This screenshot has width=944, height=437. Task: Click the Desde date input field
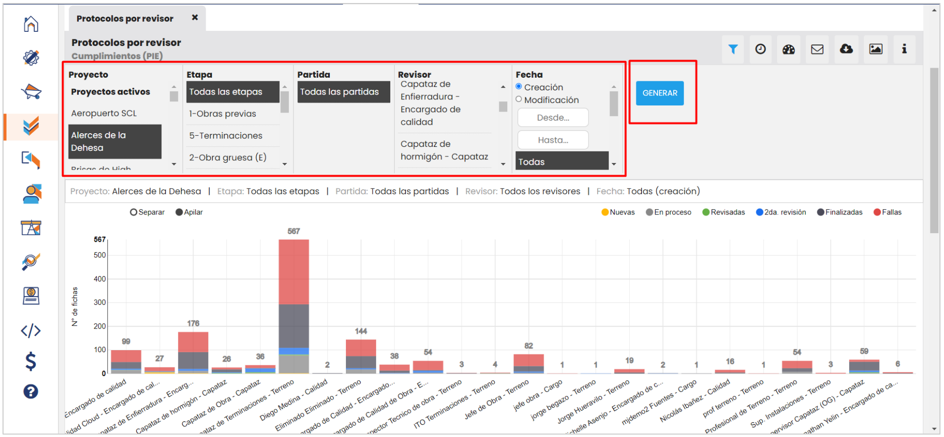[x=553, y=118]
